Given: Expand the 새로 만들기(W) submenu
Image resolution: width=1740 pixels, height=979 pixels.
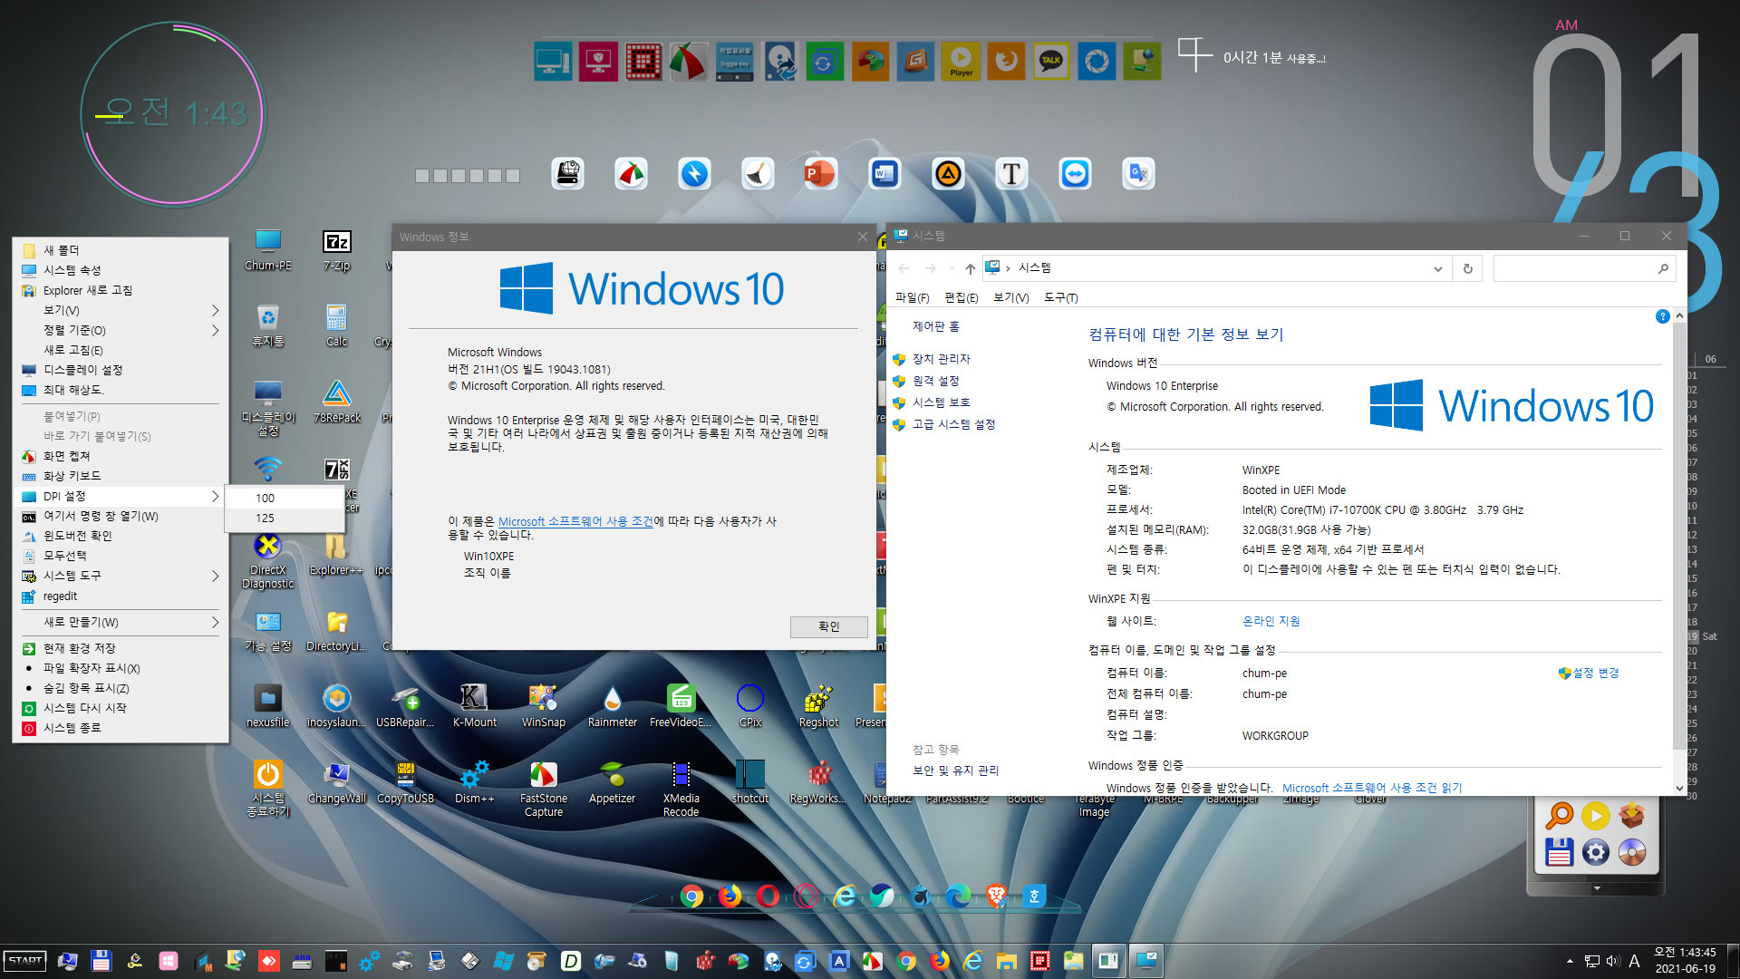Looking at the screenshot, I should (215, 622).
